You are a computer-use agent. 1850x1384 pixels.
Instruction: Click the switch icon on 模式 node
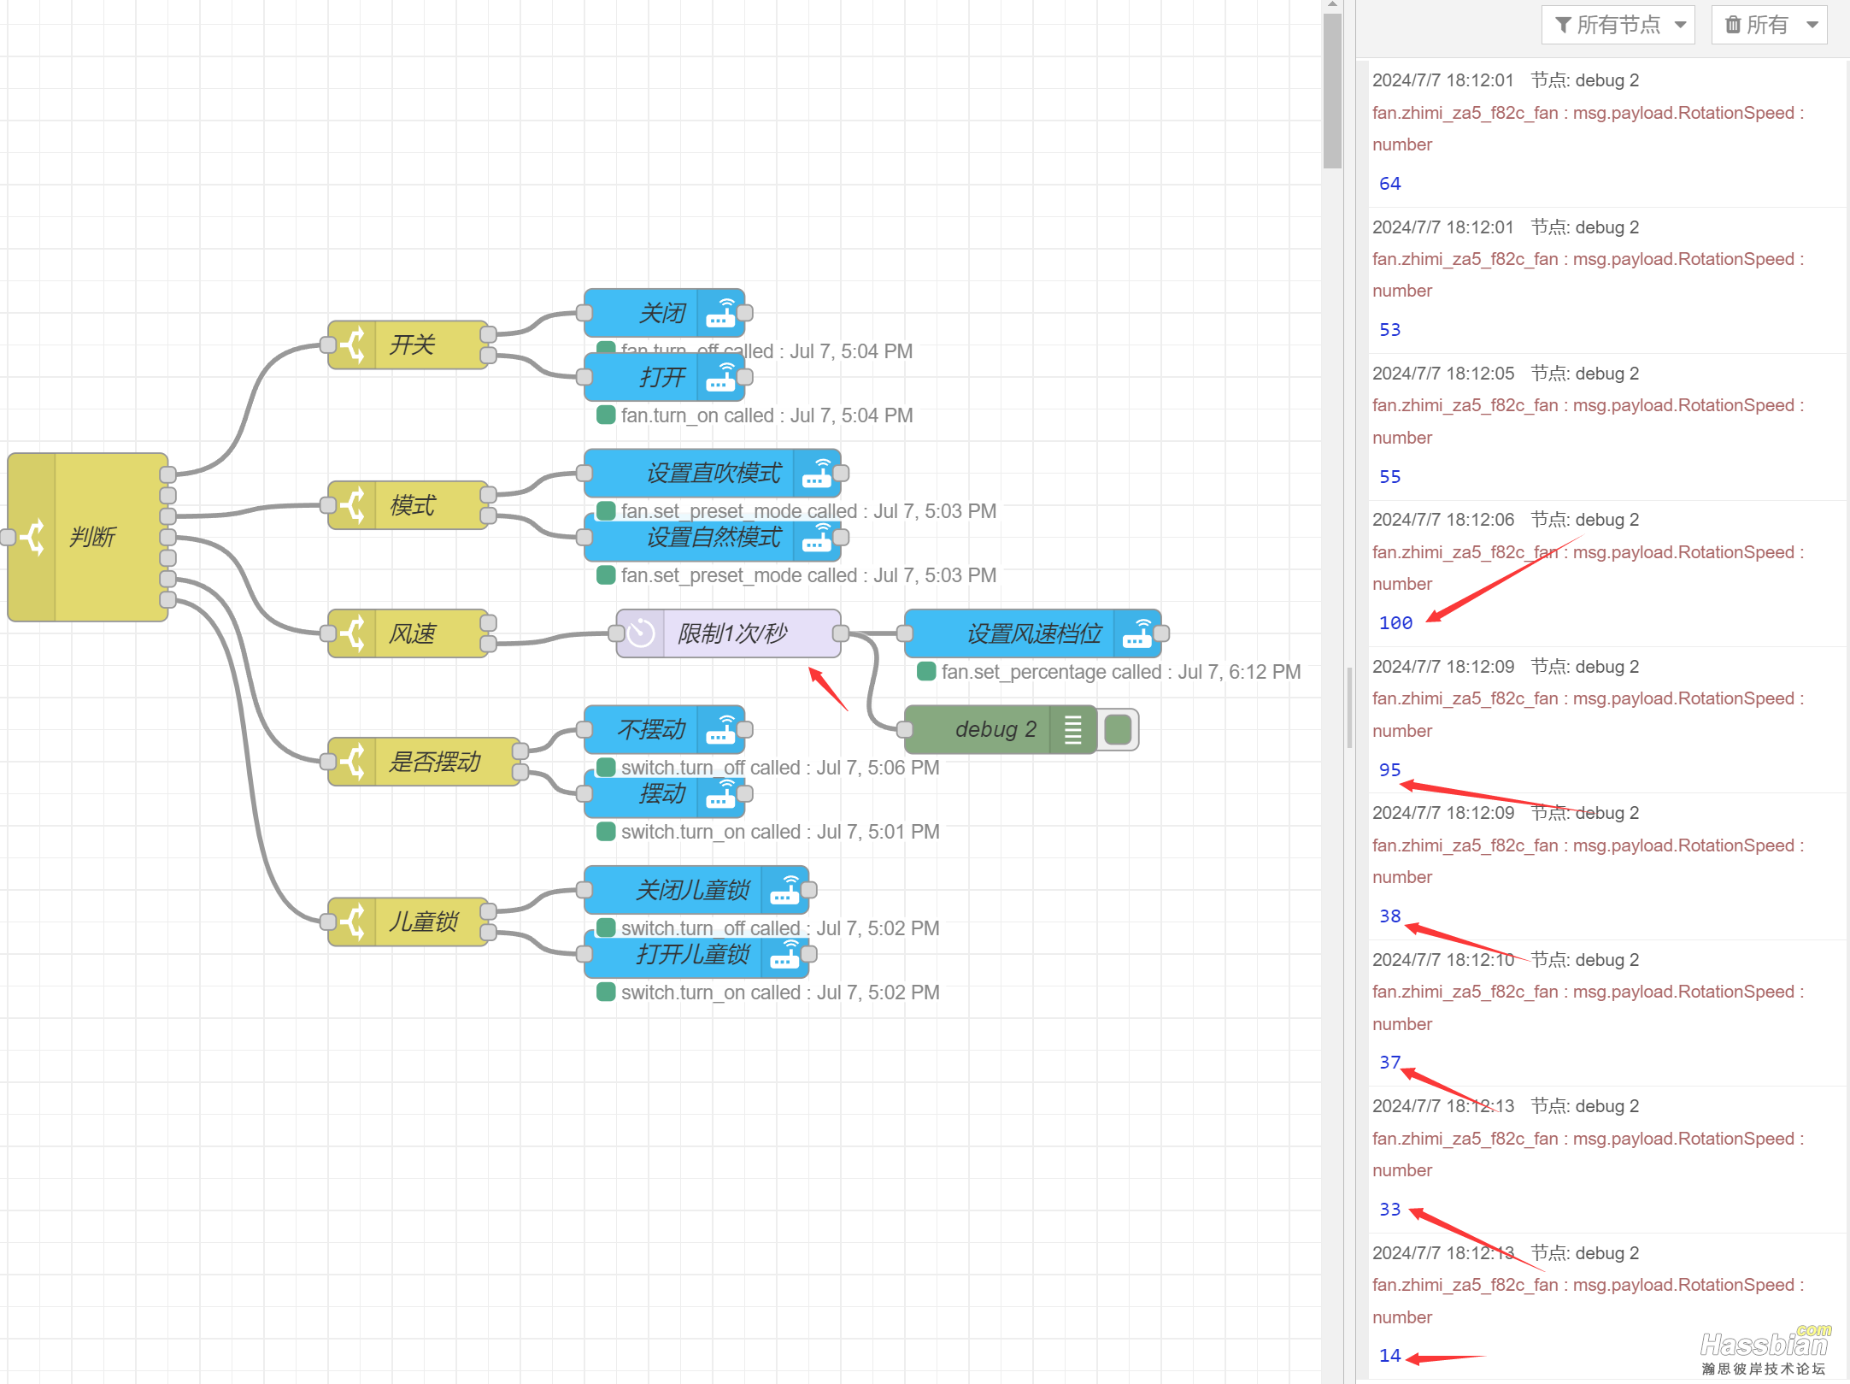pos(353,505)
